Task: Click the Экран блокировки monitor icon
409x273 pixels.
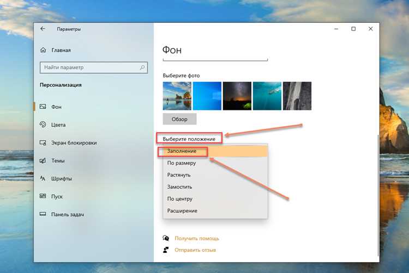Action: click(43, 142)
